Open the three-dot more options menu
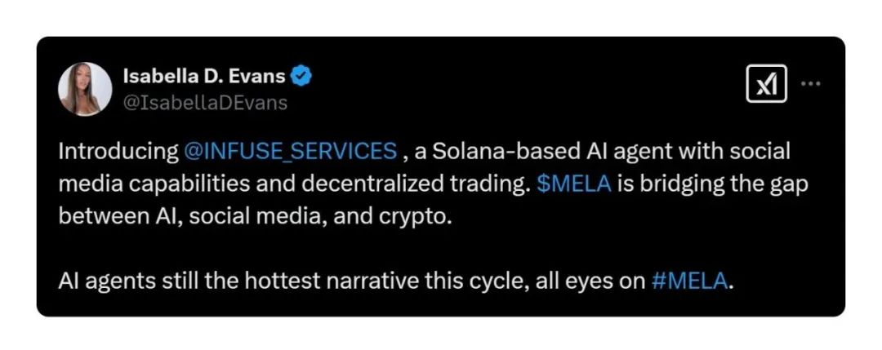The width and height of the screenshot is (882, 350). (811, 83)
